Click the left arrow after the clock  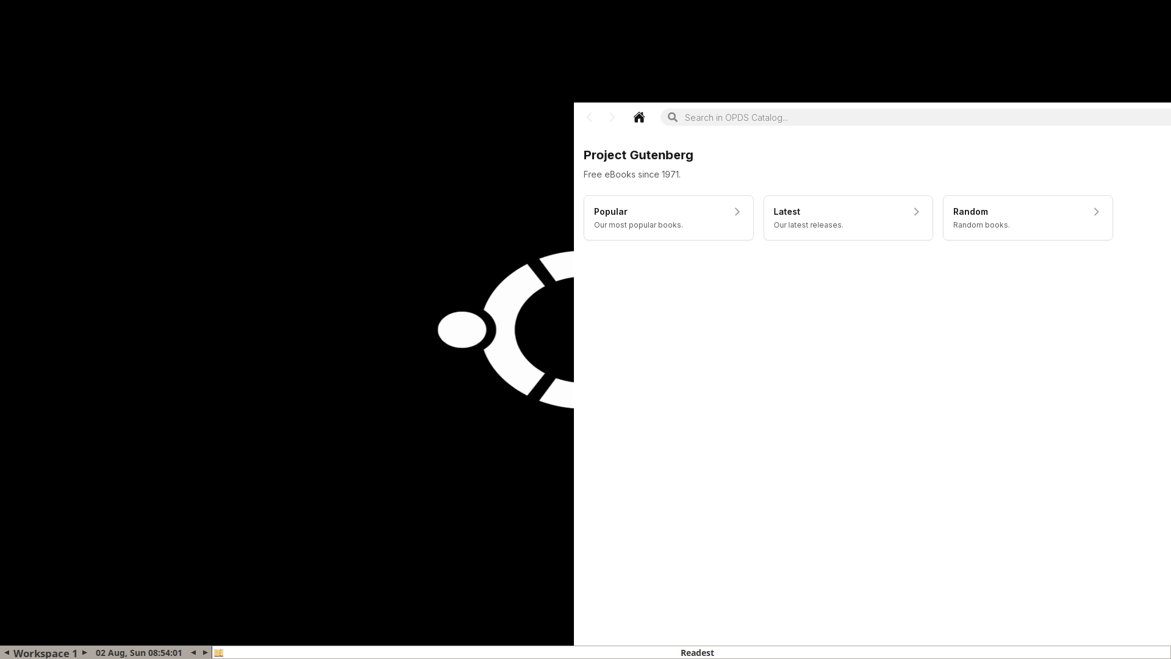coord(193,653)
